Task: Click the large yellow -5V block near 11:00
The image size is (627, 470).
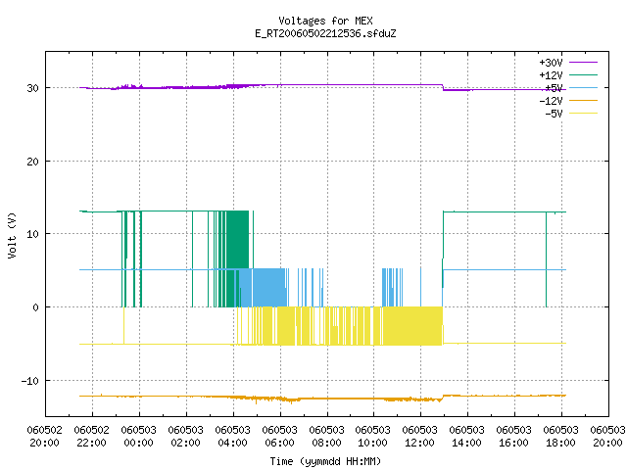Action: [412, 326]
